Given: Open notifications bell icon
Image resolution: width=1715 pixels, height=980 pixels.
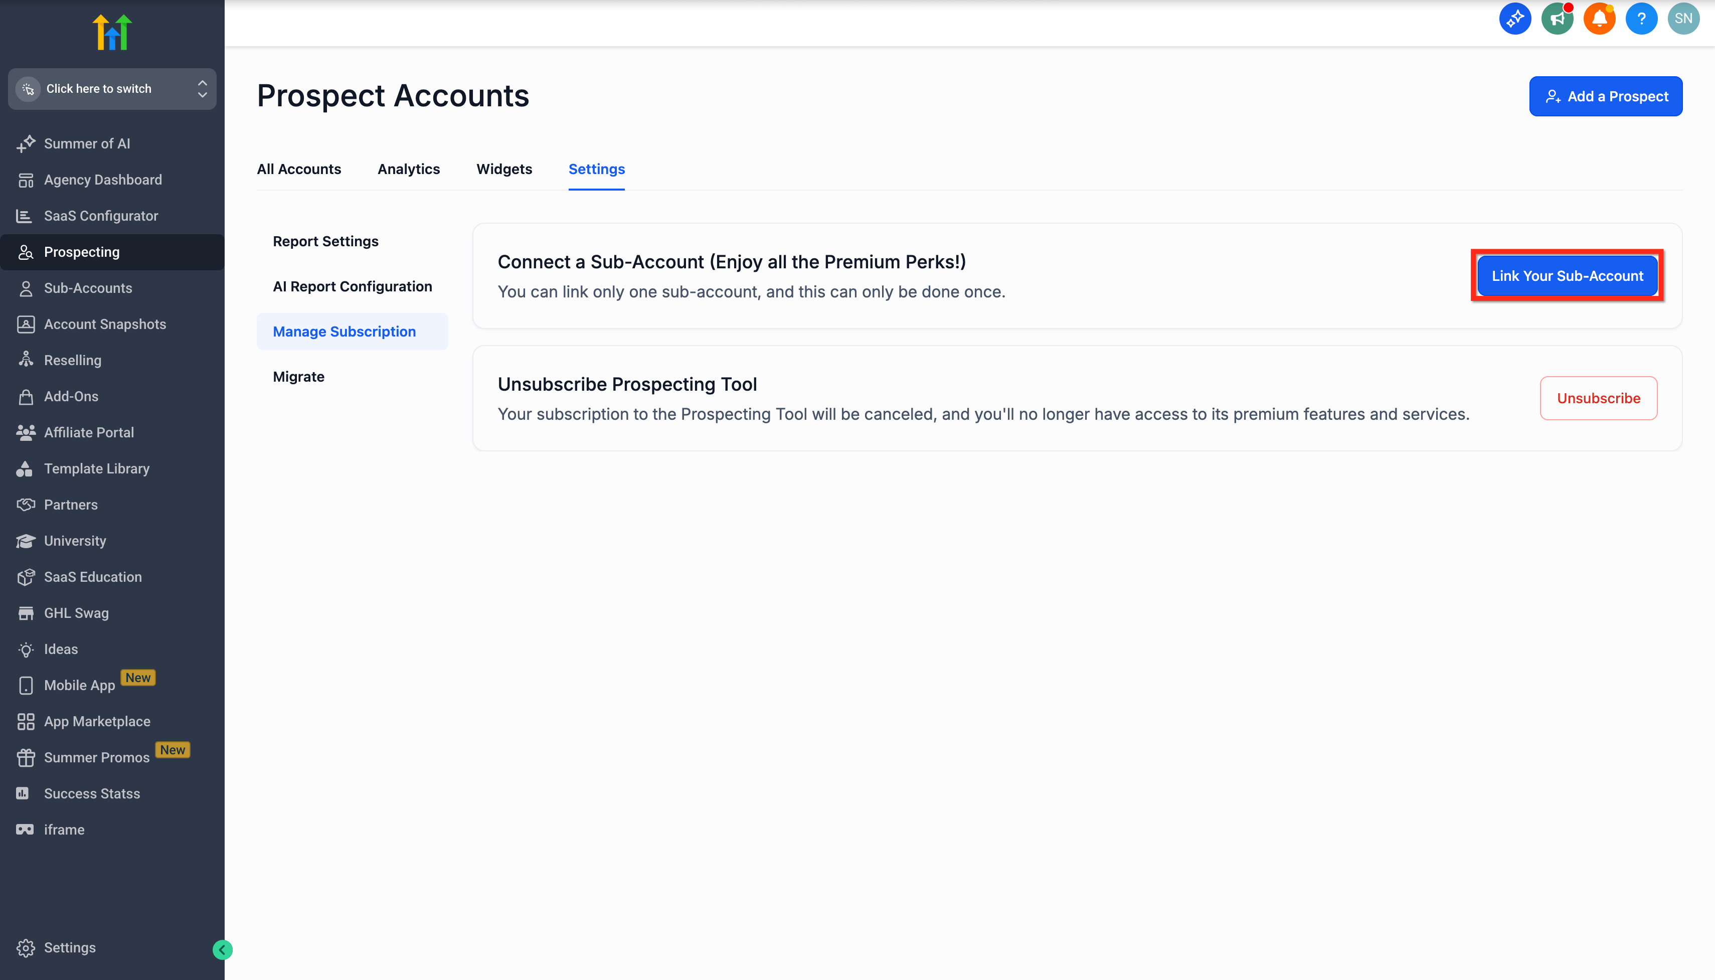Looking at the screenshot, I should click(1599, 19).
